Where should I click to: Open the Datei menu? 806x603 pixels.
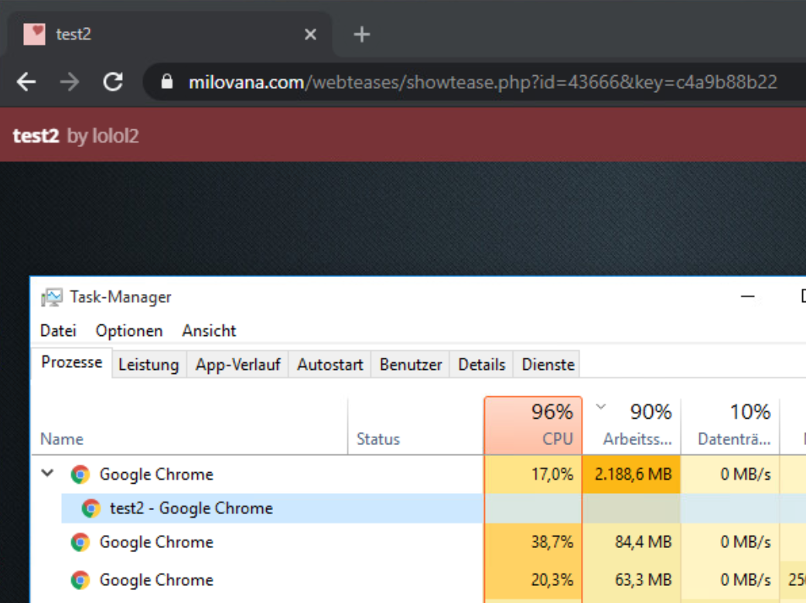click(58, 331)
